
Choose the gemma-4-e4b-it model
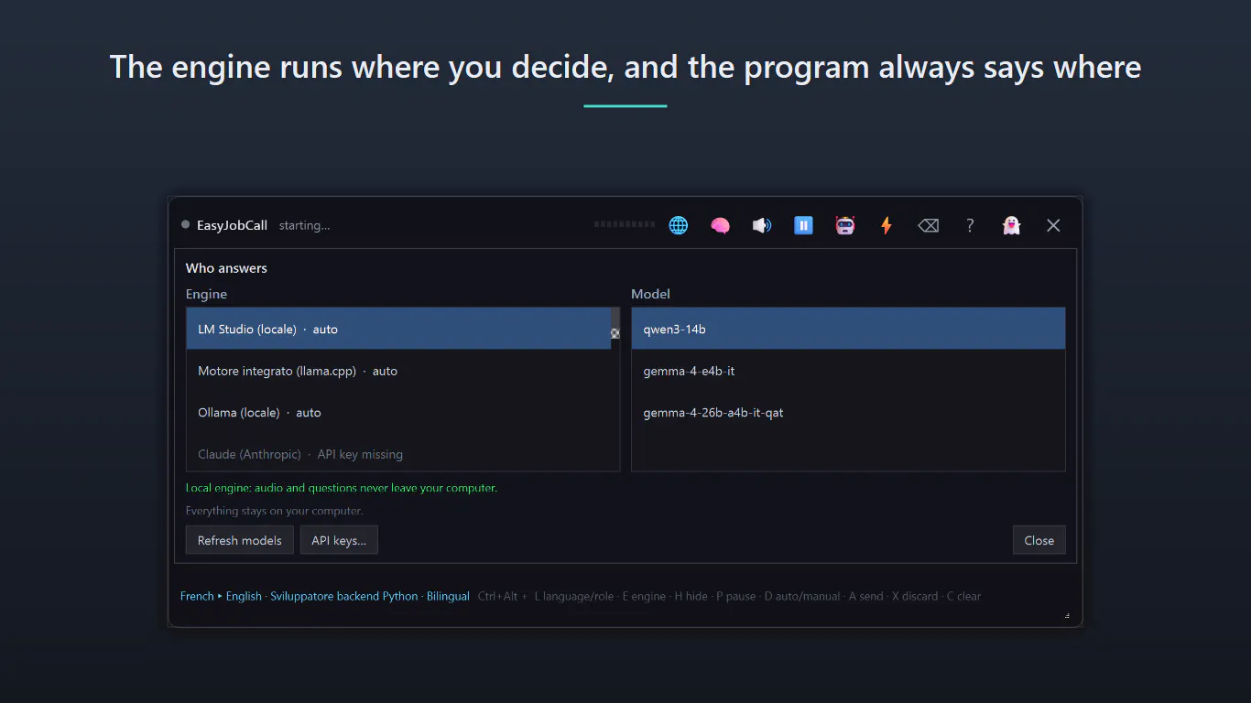point(848,371)
